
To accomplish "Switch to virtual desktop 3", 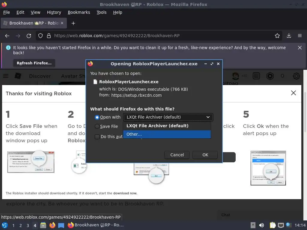I will coord(28,226).
